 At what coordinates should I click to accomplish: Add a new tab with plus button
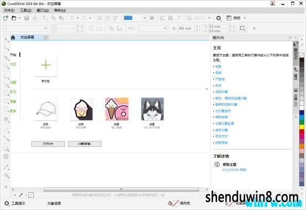pyautogui.click(x=46, y=37)
